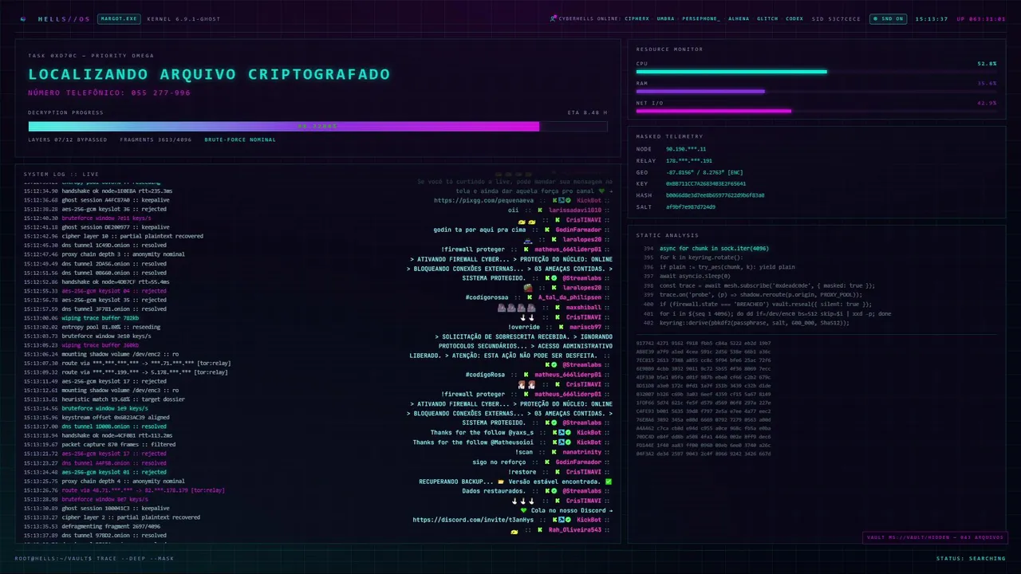Click code line 394 async for chunk
This screenshot has height=574, width=1021.
click(x=714, y=248)
